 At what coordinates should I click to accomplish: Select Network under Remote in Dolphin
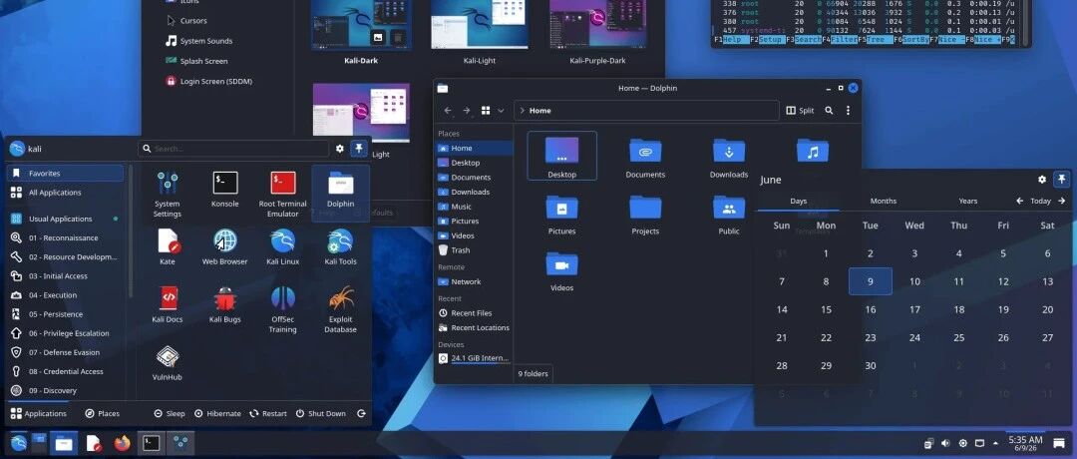474,281
